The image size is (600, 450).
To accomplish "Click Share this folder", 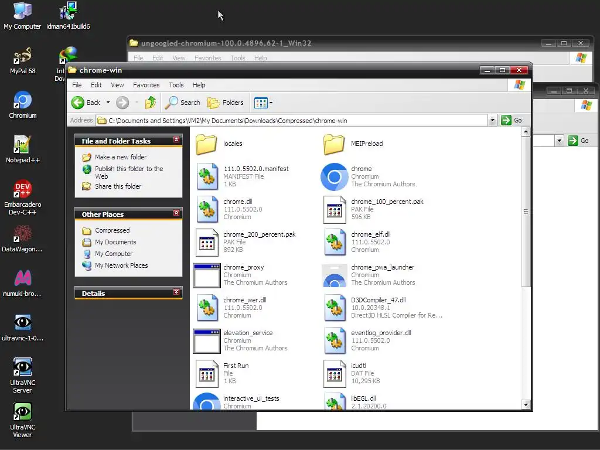I will tap(118, 186).
